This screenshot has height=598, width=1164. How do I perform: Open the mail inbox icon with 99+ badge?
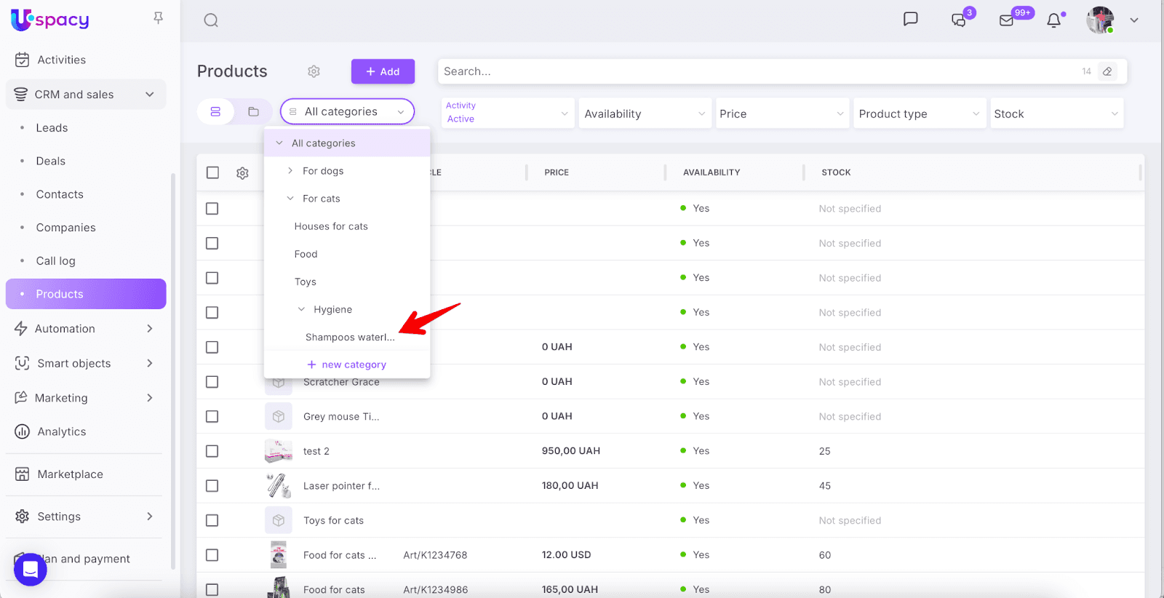(x=1007, y=20)
